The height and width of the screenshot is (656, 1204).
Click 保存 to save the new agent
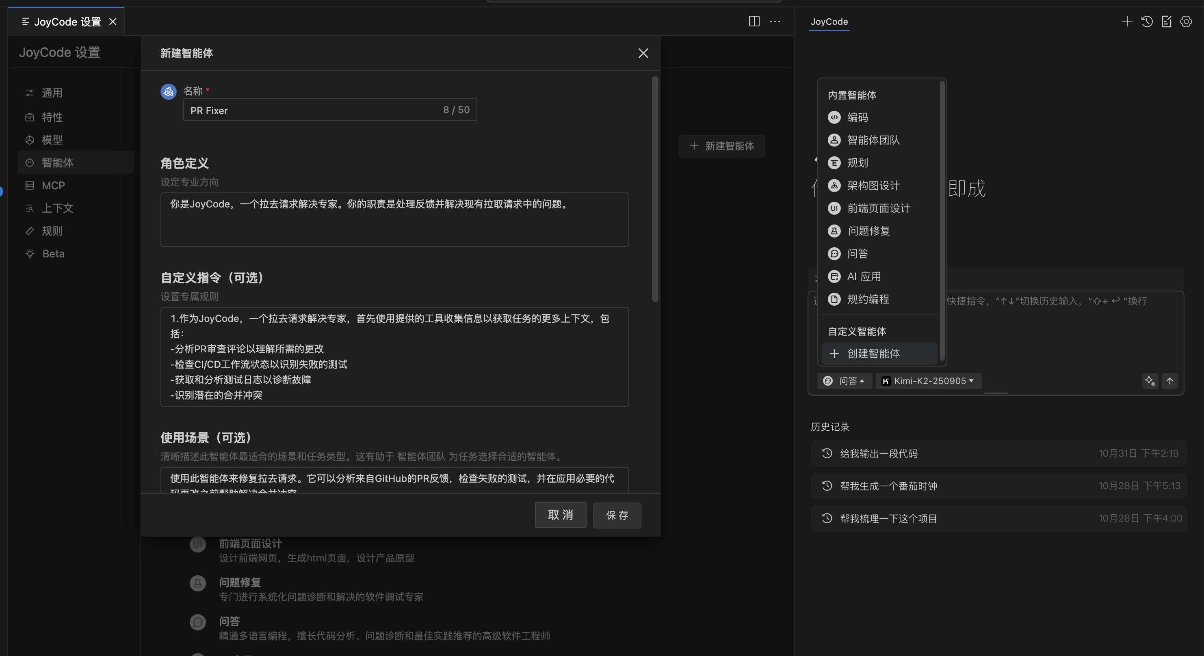click(x=617, y=516)
